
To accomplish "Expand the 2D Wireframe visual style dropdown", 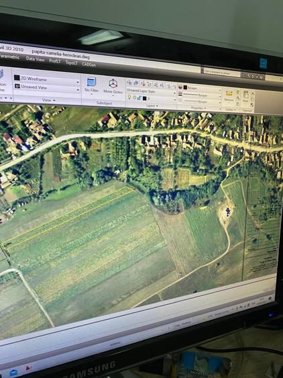I will coord(78,82).
